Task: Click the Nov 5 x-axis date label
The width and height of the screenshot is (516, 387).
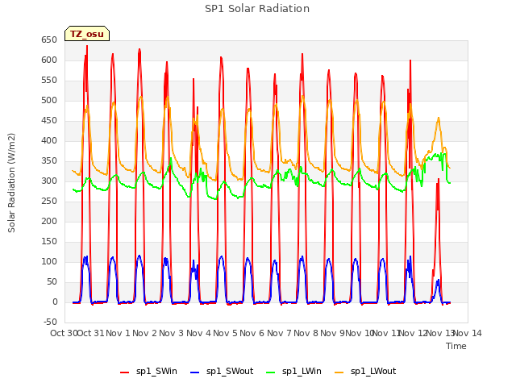Action: pos(225,333)
